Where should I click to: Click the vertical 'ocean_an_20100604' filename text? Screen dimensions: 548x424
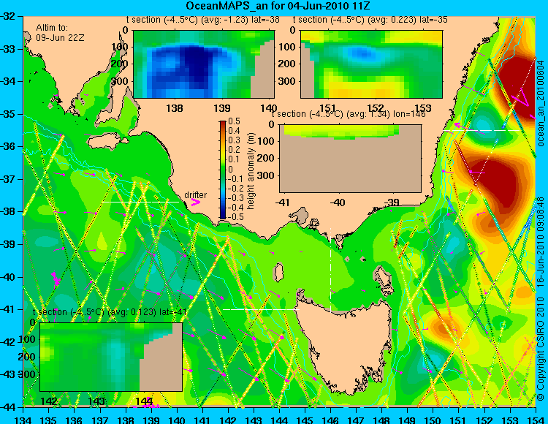pos(541,103)
